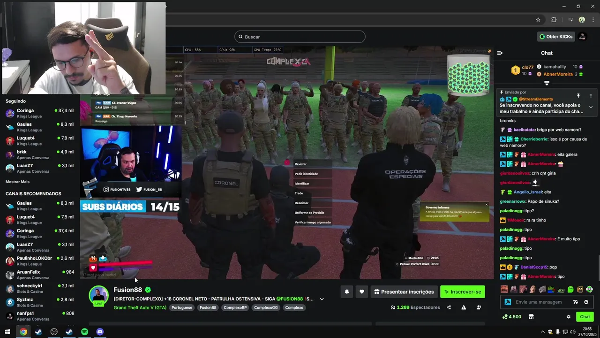This screenshot has height=338, width=600.
Task: Select the ComplexoGG tag
Action: 266,307
